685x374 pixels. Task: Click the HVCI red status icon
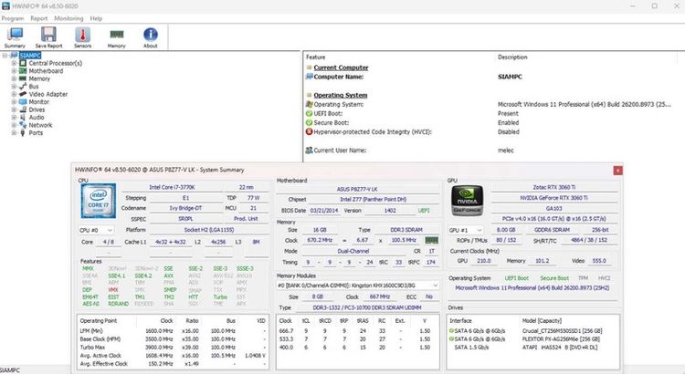[309, 131]
